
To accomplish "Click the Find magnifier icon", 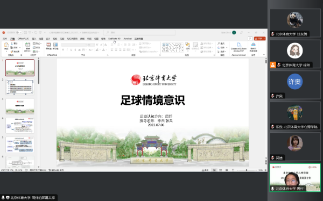I will (x=219, y=44).
